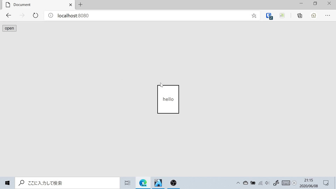Viewport: 336px width, 189px height.
Task: Switch to OBS Studio in taskbar
Action: tap(173, 183)
